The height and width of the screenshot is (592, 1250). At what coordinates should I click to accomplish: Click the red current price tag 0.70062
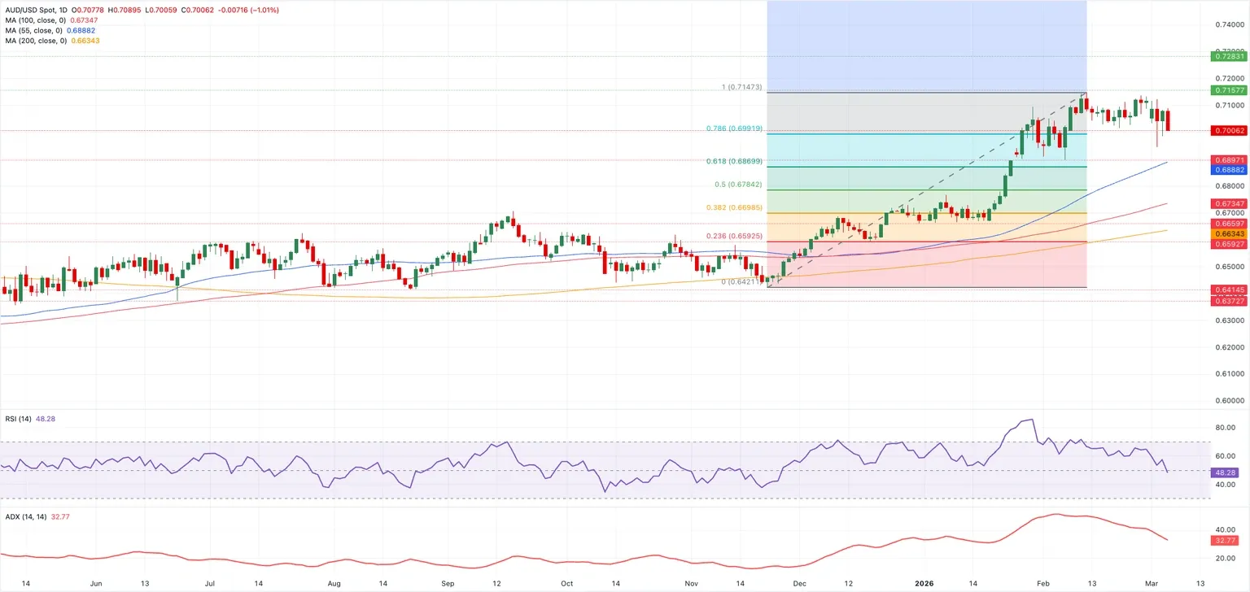click(1230, 130)
